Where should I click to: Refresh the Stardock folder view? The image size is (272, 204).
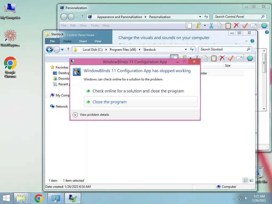click(192, 49)
